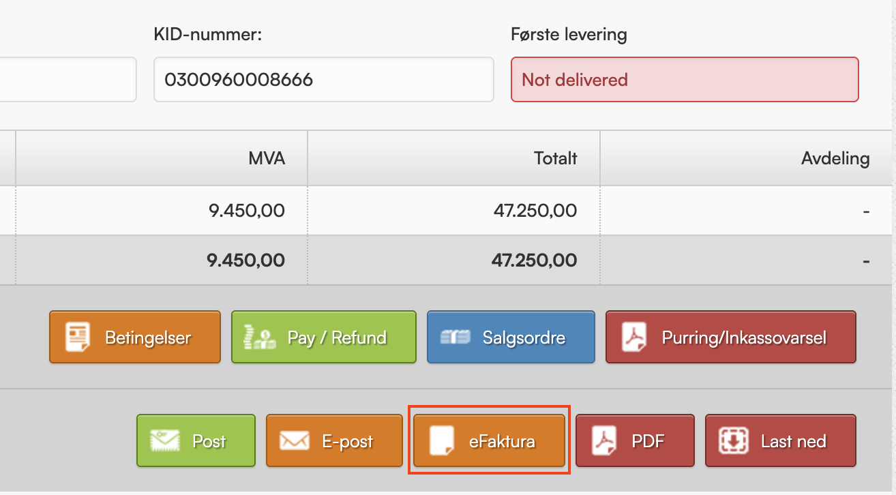
Task: Click the download icon on Last ned
Action: tap(733, 441)
